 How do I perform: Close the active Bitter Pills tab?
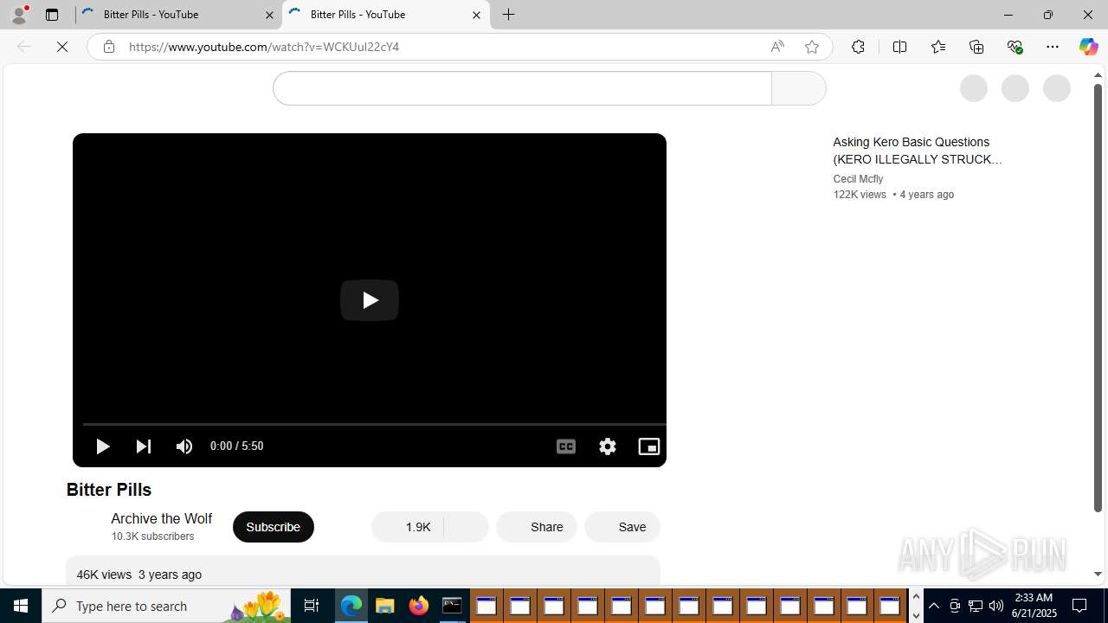(476, 15)
